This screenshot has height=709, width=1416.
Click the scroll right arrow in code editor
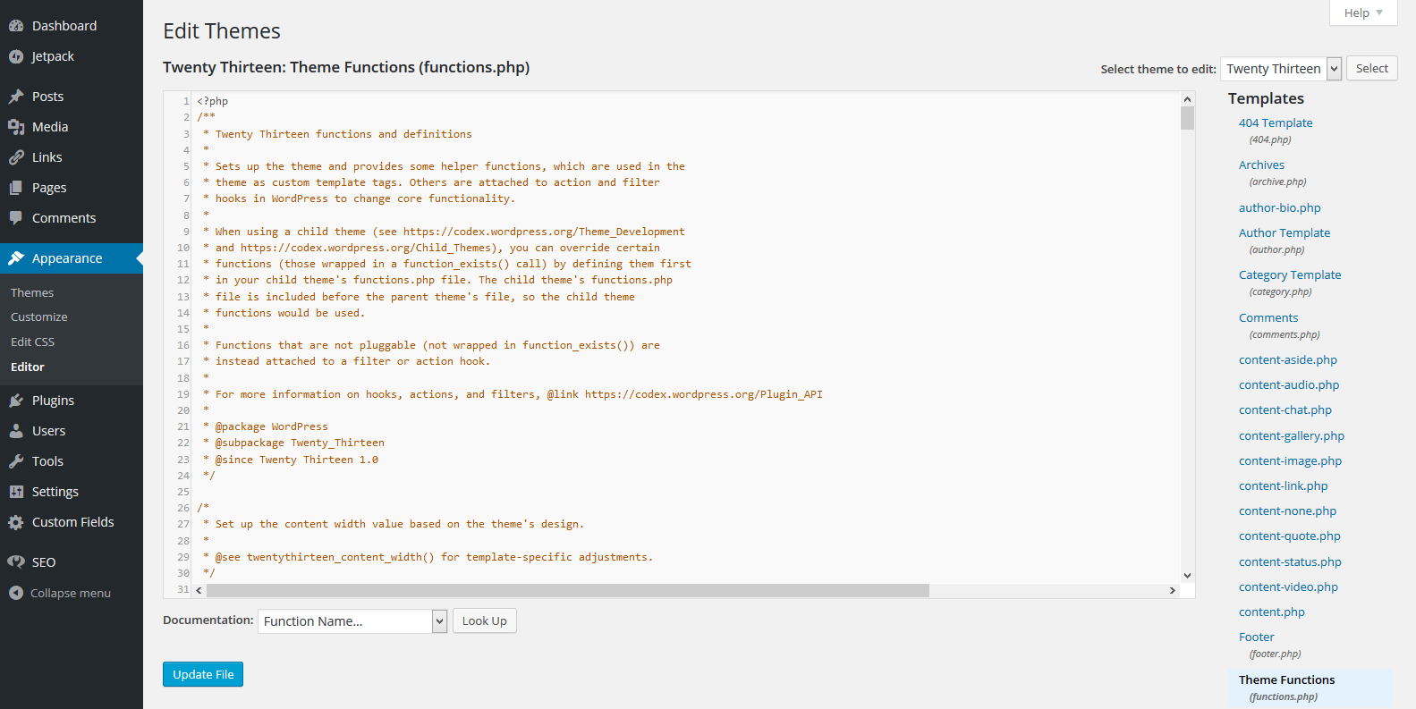tap(1173, 590)
